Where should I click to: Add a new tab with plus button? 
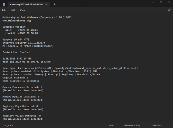click(x=54, y=5)
